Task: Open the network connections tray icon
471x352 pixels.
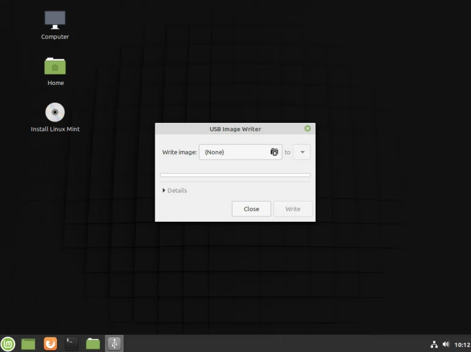Action: [435, 345]
